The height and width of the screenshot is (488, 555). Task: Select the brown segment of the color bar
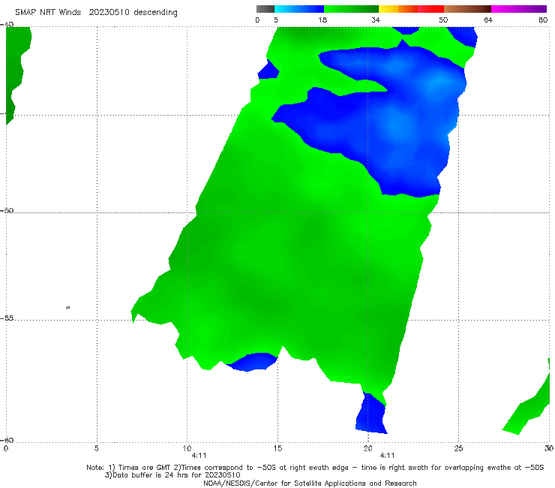[x=467, y=9]
